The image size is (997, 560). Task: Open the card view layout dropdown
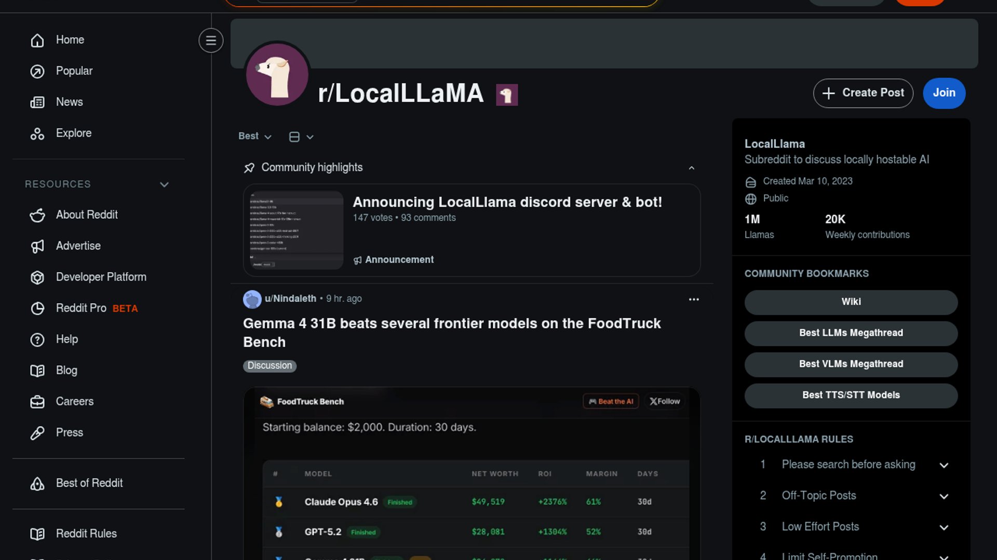tap(301, 137)
